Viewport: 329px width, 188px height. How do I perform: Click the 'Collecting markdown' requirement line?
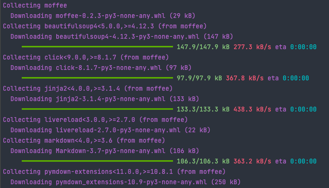point(84,141)
